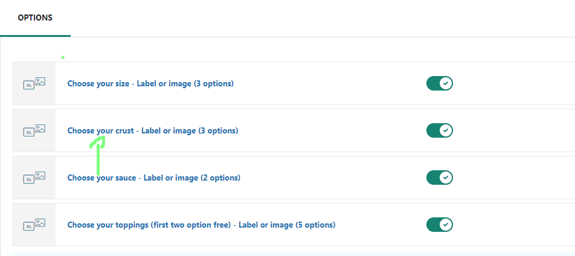Select the XL label icon for sauce
The width and height of the screenshot is (575, 256).
coord(28,179)
